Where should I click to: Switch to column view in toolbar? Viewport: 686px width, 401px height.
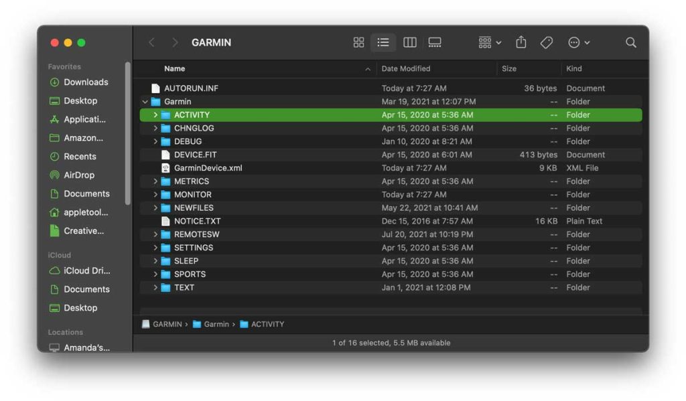(x=409, y=42)
